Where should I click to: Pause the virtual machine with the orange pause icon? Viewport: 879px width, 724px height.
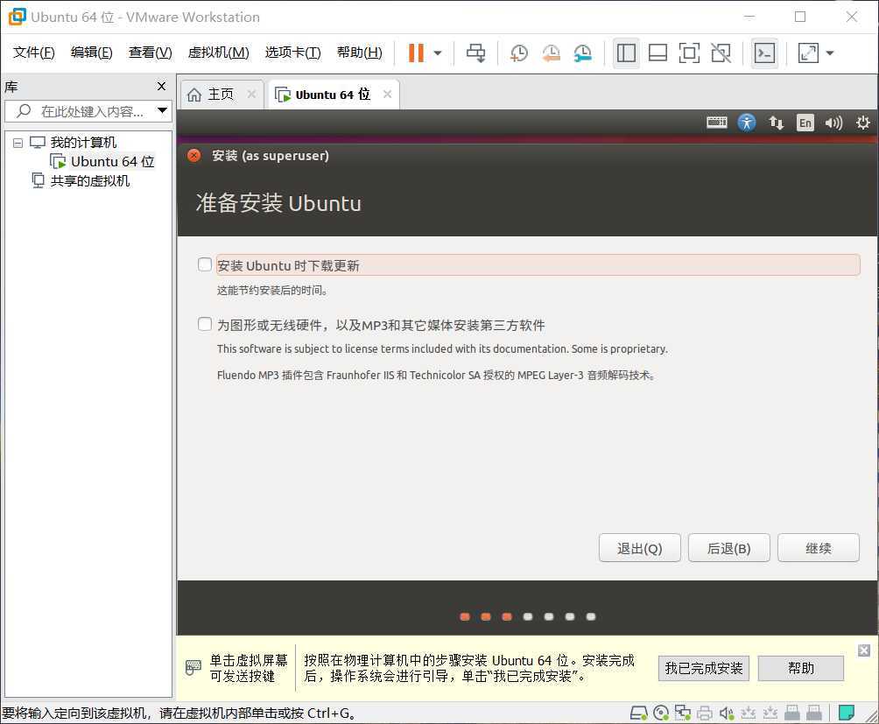(416, 53)
